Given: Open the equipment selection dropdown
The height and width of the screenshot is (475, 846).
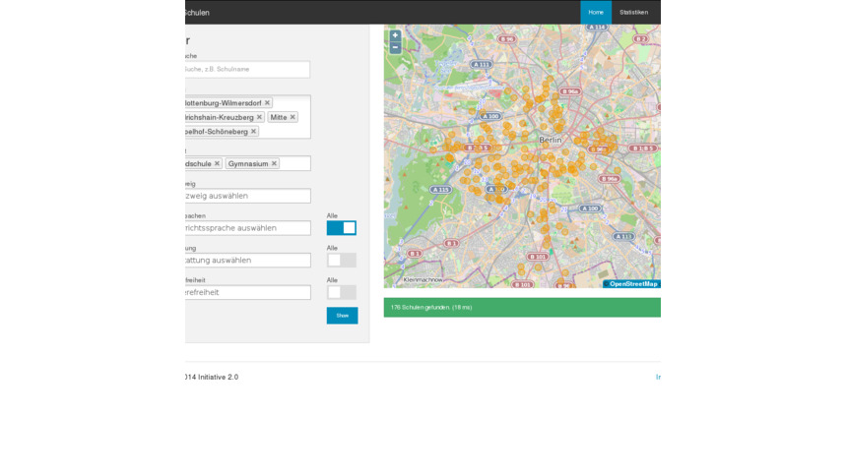Looking at the screenshot, I should 246,261.
